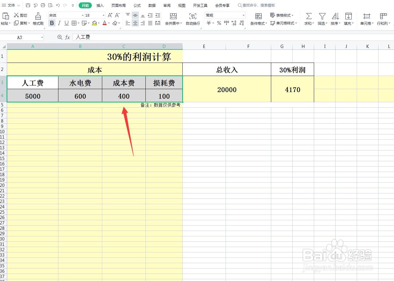Open the font size dropdown
This screenshot has height=281, width=394.
click(x=103, y=15)
